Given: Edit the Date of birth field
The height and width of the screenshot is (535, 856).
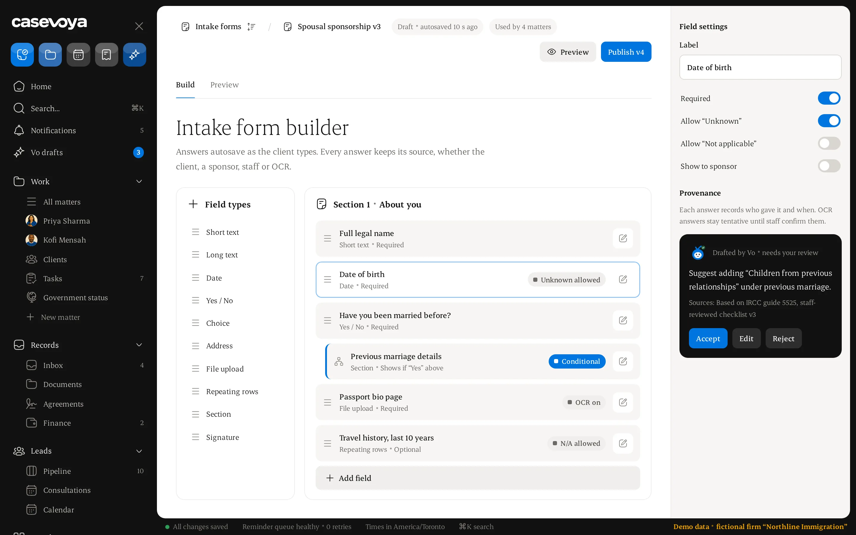Looking at the screenshot, I should (x=623, y=279).
